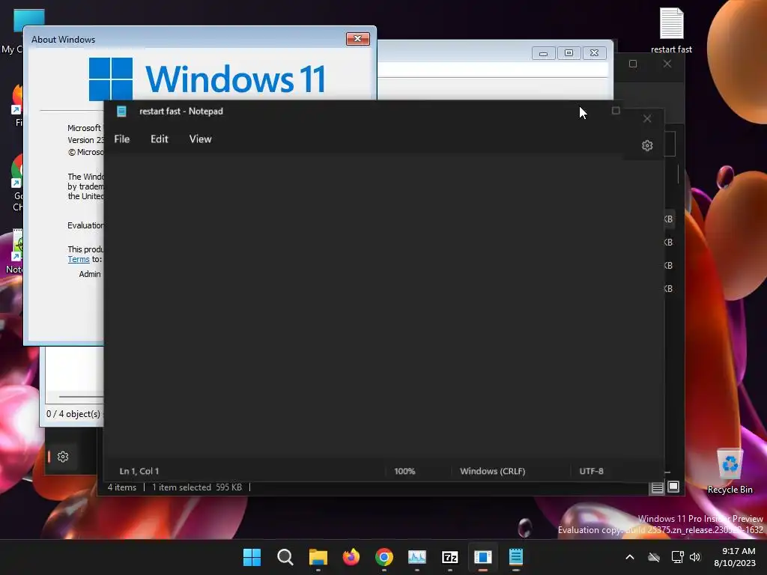The width and height of the screenshot is (767, 575).
Task: Open the View menu in Notepad
Action: (200, 139)
